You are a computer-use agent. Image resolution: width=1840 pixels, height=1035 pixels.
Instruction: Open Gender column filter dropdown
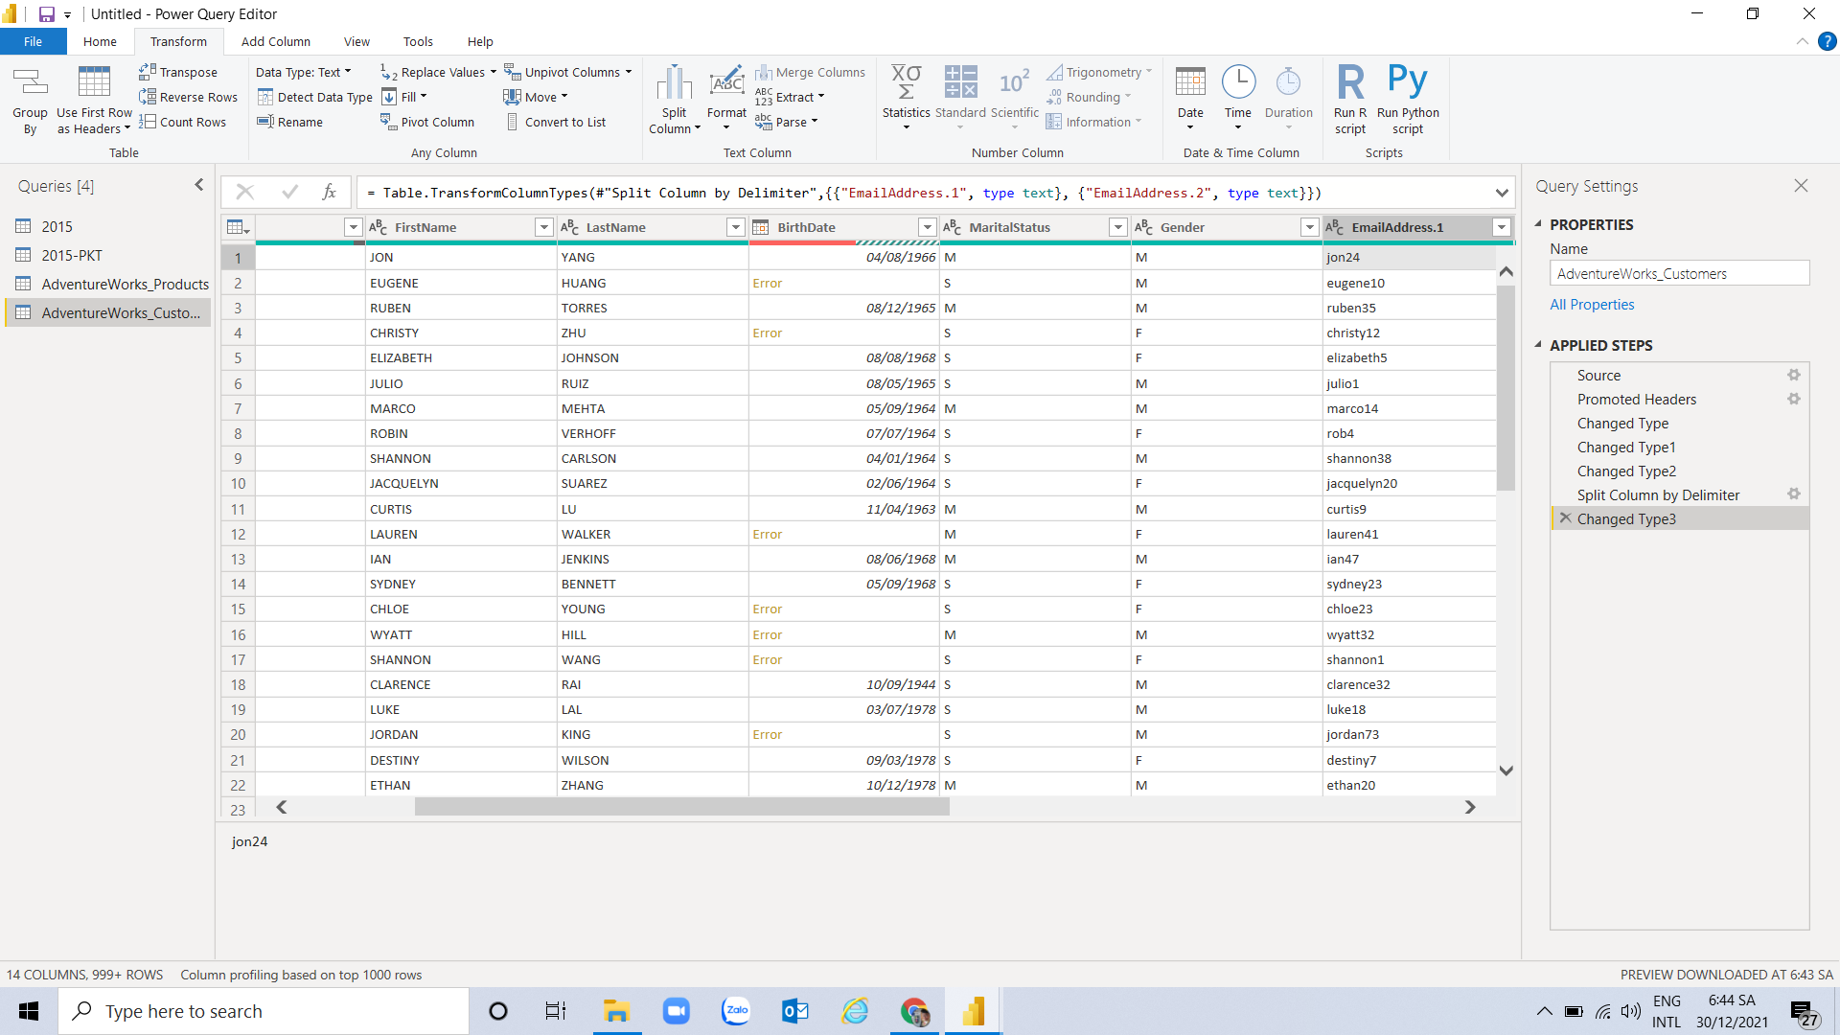coord(1309,227)
